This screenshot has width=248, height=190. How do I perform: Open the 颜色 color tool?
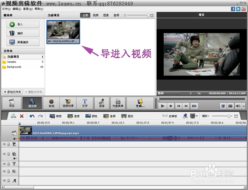click(91, 116)
